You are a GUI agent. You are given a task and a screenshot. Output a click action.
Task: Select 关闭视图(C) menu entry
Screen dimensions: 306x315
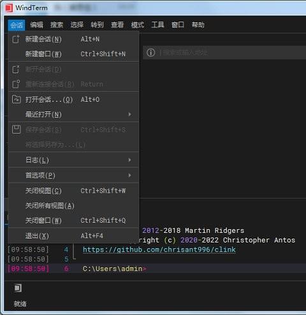(73, 191)
